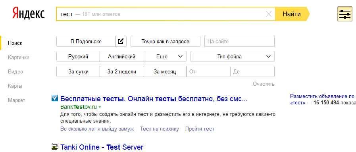
Task: Open the Тип файла dropdown
Action: (233, 56)
